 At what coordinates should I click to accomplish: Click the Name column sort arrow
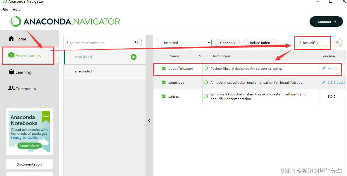pos(200,56)
